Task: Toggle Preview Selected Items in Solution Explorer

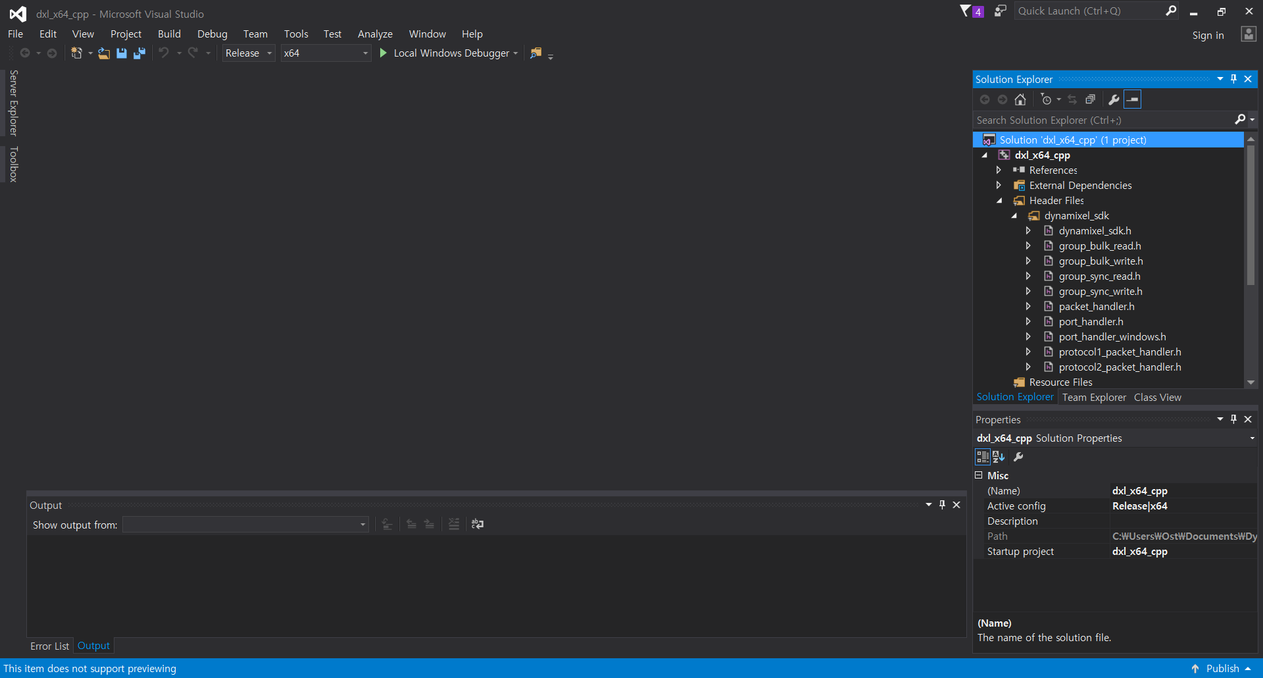Action: click(1133, 99)
